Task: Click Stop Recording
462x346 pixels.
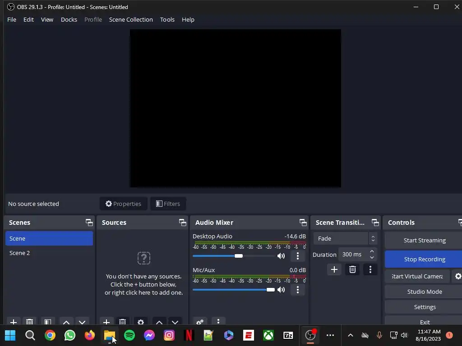Action: [424, 259]
